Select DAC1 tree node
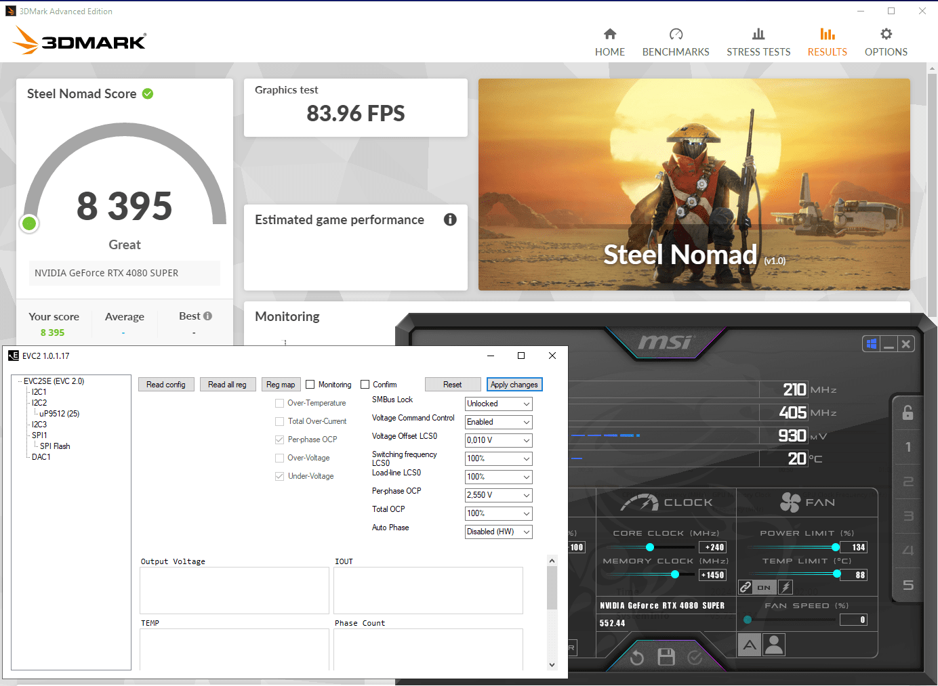Viewport: 938px width, 686px height. (41, 457)
